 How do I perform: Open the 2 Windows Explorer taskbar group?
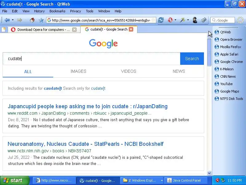(x=142, y=180)
